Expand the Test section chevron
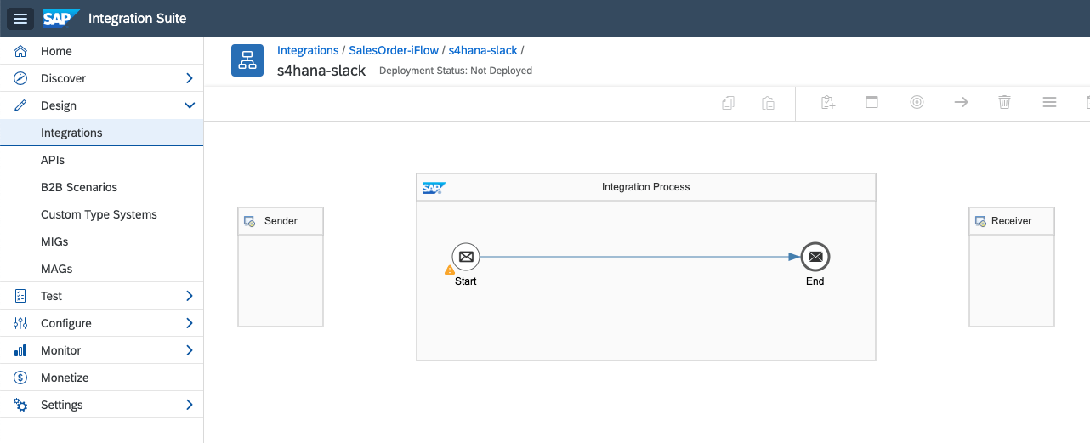This screenshot has width=1090, height=443. (x=189, y=296)
